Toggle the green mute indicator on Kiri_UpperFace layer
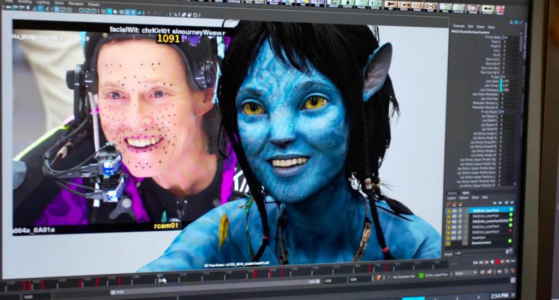This screenshot has height=300, width=559. [510, 209]
